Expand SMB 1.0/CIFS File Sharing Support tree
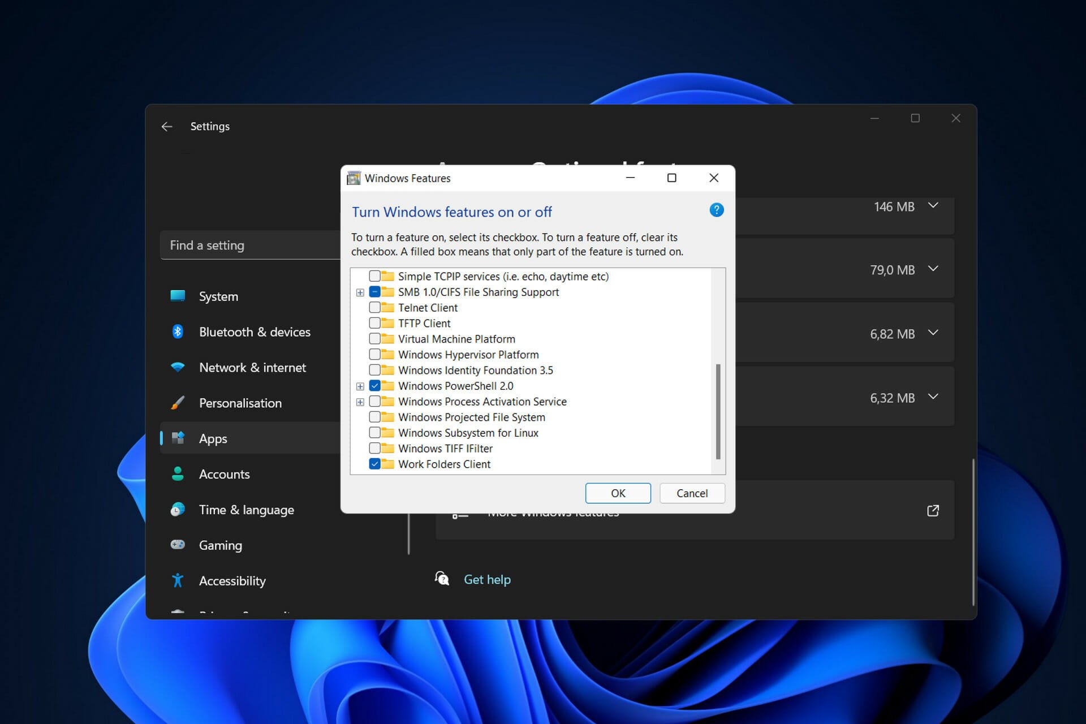The image size is (1086, 724). [360, 292]
